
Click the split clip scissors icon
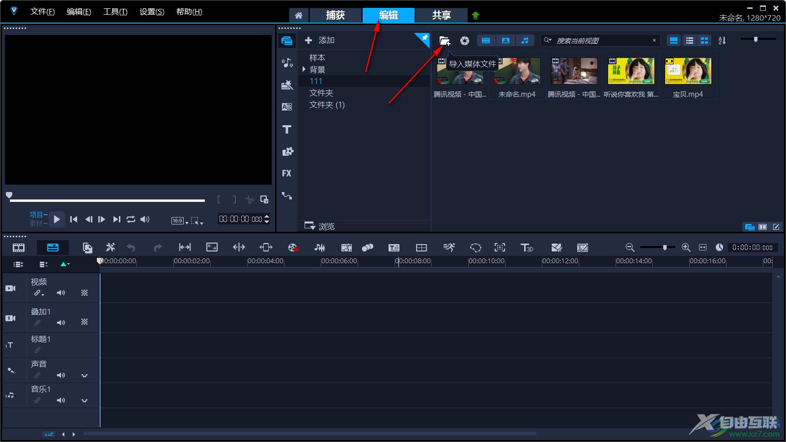250,199
